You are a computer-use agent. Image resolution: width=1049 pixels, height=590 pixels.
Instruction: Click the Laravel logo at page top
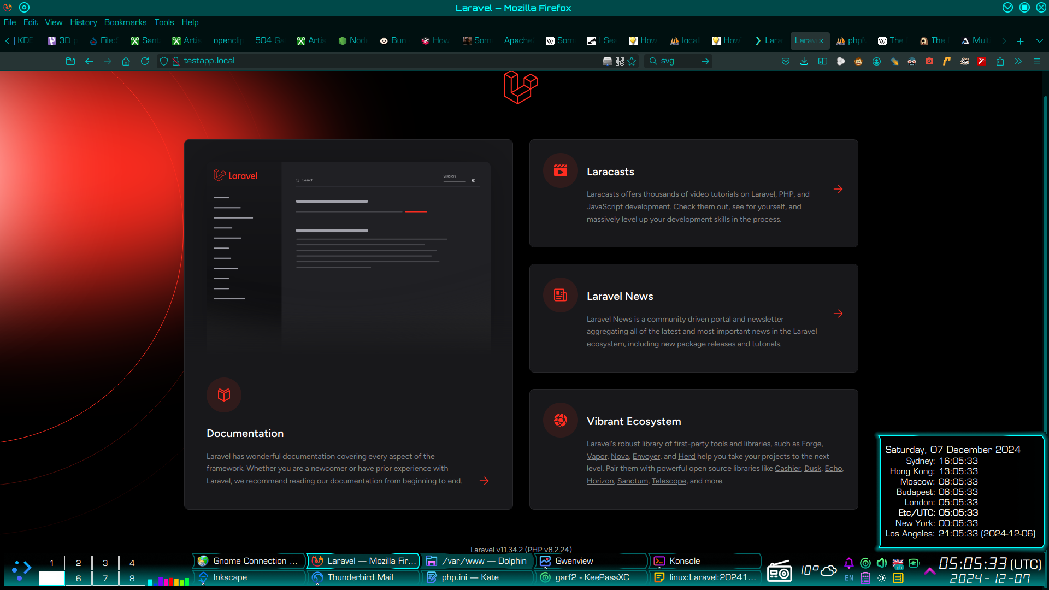(x=521, y=87)
